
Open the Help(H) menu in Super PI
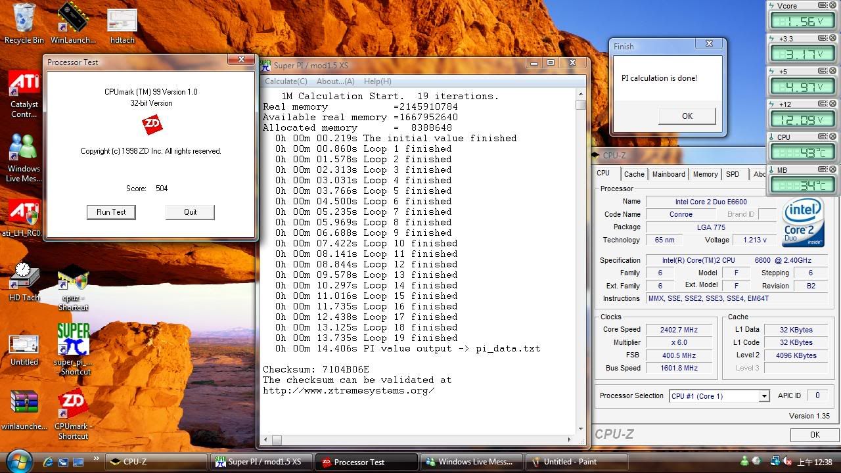[x=377, y=81]
